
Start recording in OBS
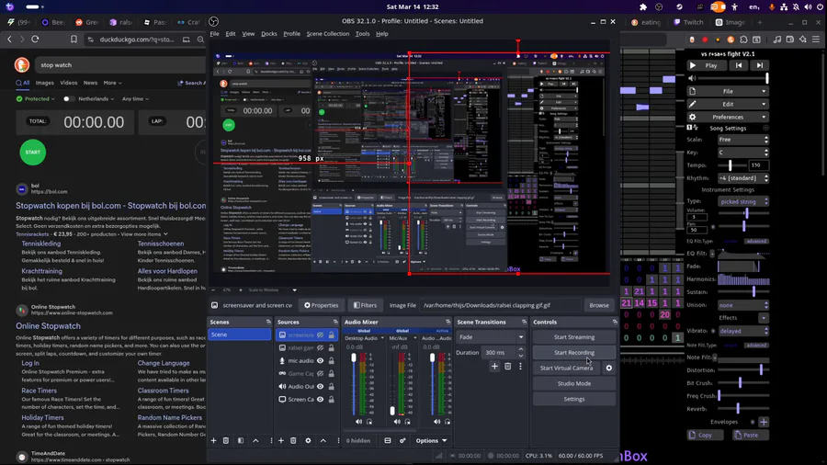573,353
